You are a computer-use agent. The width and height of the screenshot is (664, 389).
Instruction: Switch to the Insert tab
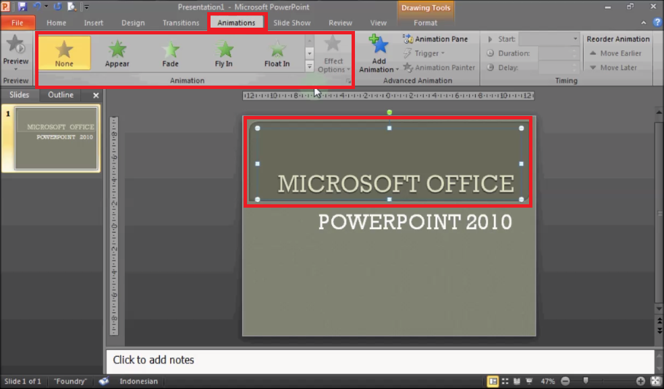click(x=94, y=23)
